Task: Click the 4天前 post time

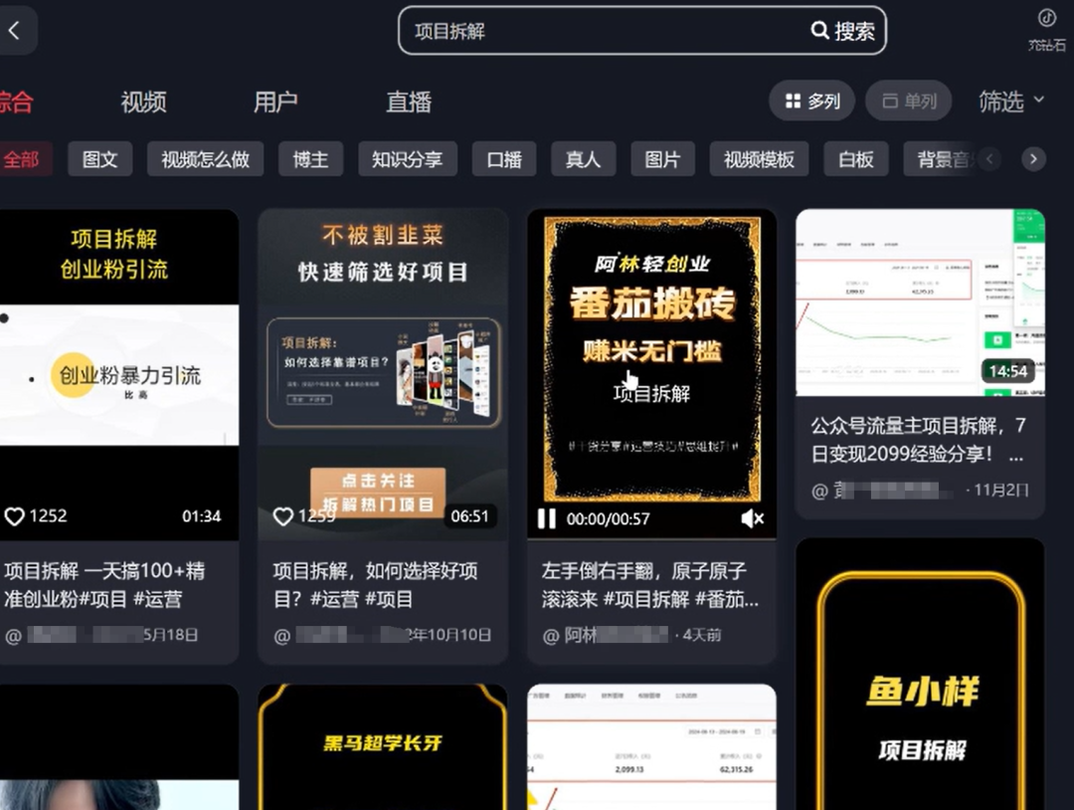Action: (x=702, y=635)
